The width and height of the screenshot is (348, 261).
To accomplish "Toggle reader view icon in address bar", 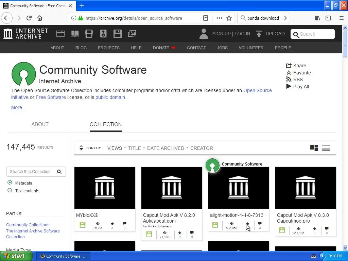I will (206, 18).
